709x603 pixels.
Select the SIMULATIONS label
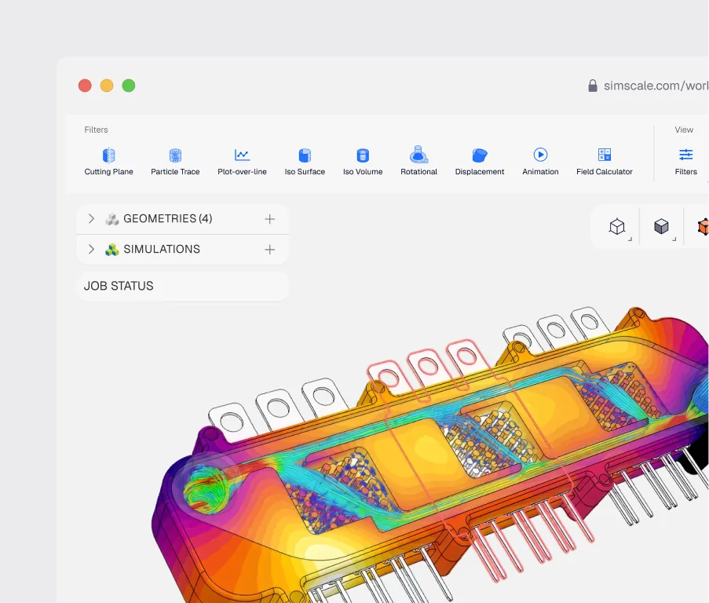coord(162,249)
